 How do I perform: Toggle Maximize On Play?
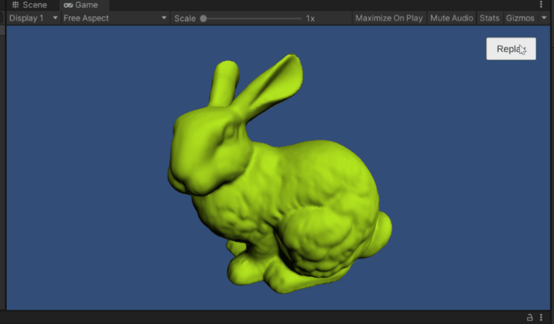[388, 19]
